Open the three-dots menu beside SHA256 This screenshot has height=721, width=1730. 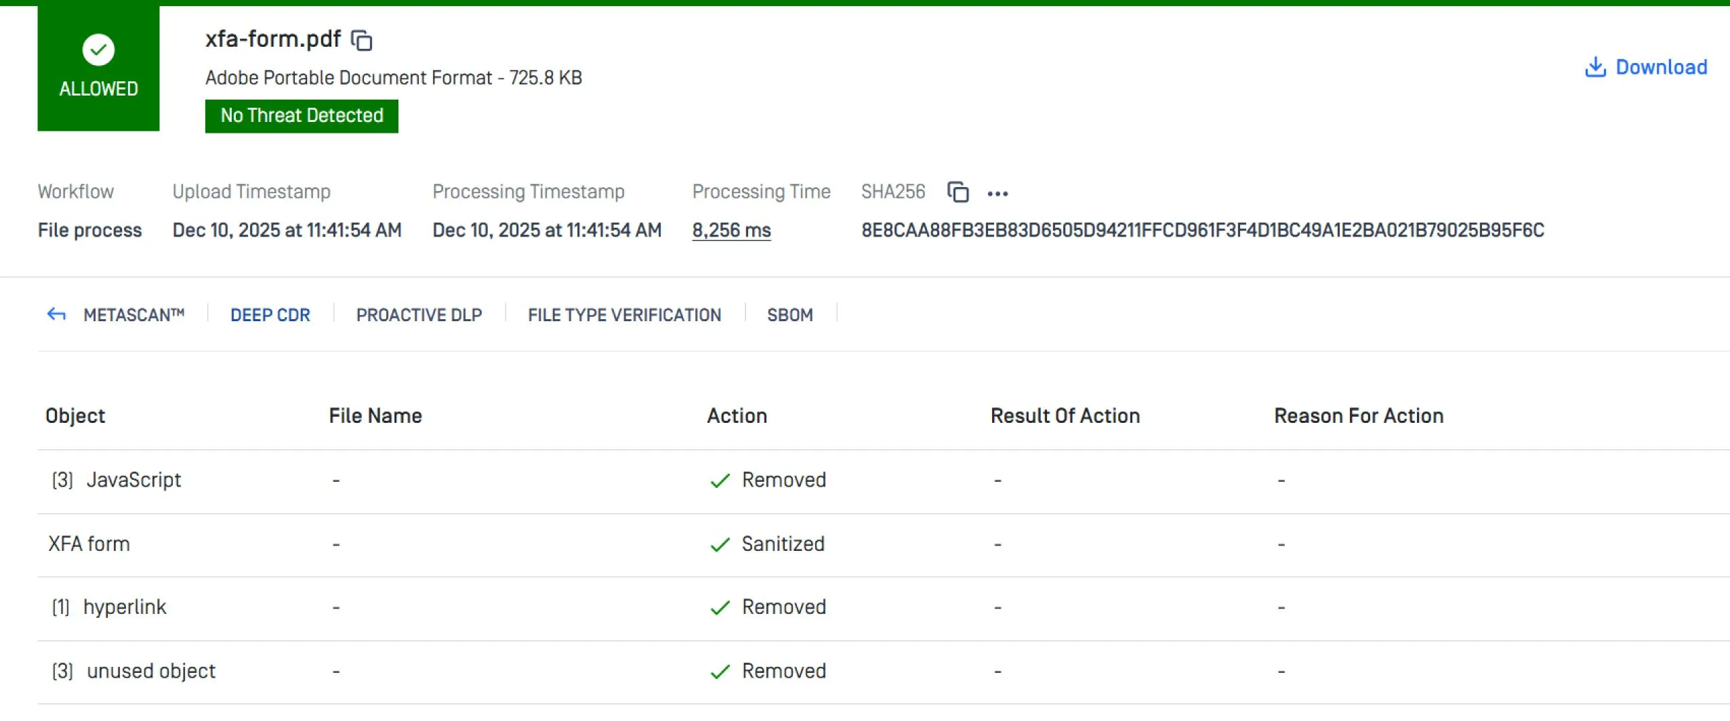click(997, 194)
